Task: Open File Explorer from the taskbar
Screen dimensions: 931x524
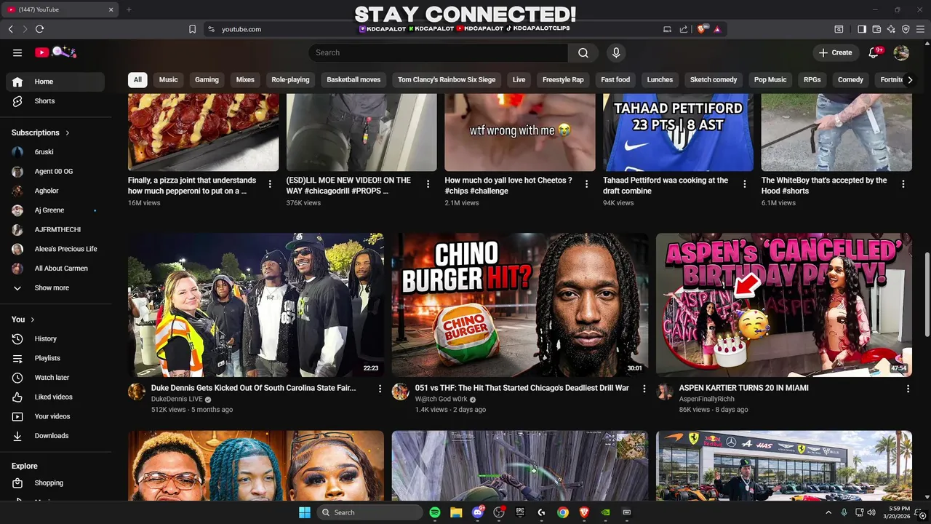Action: tap(456, 512)
